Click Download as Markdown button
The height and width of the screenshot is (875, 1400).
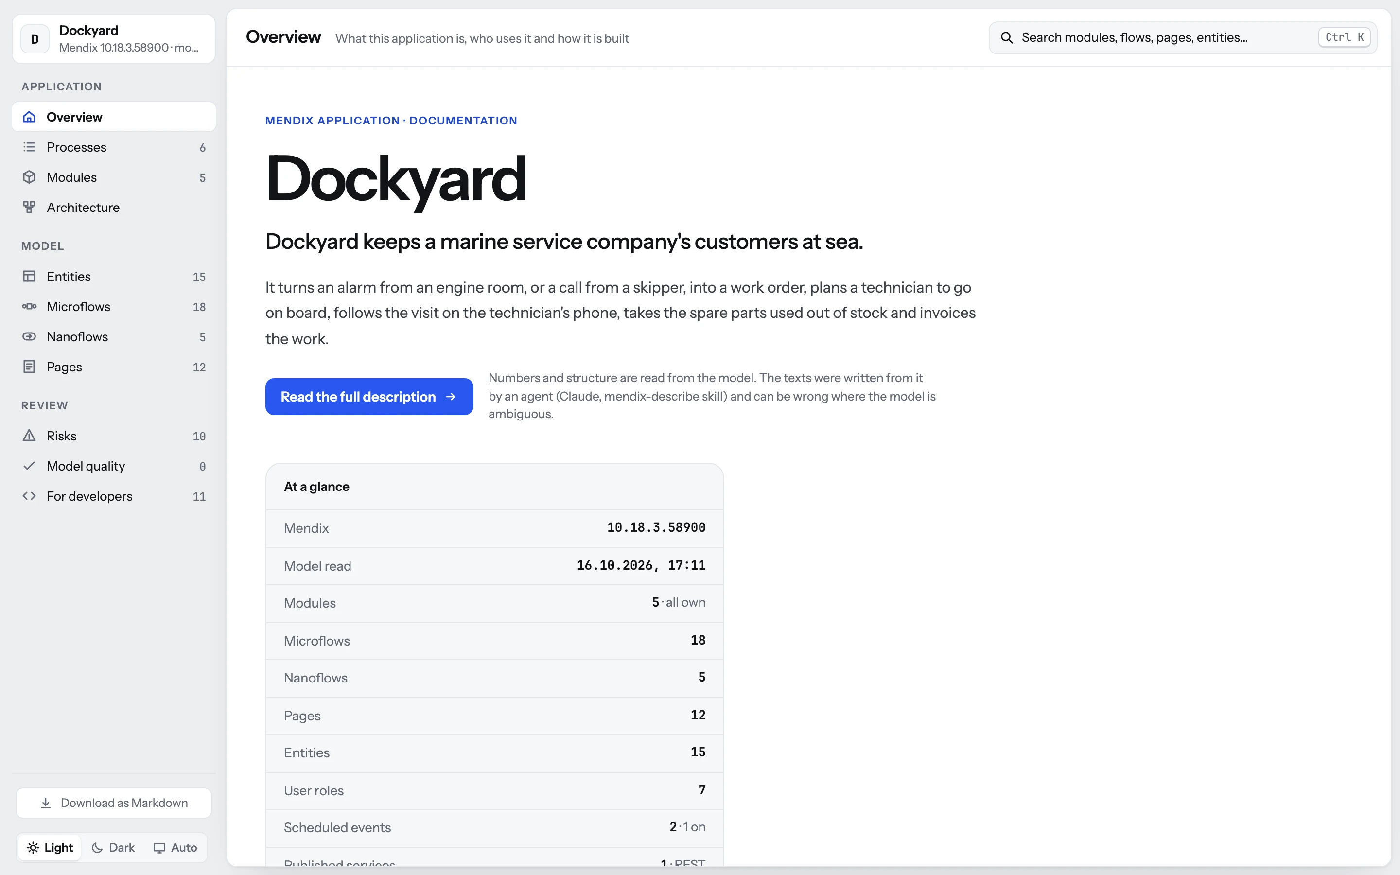coord(113,803)
